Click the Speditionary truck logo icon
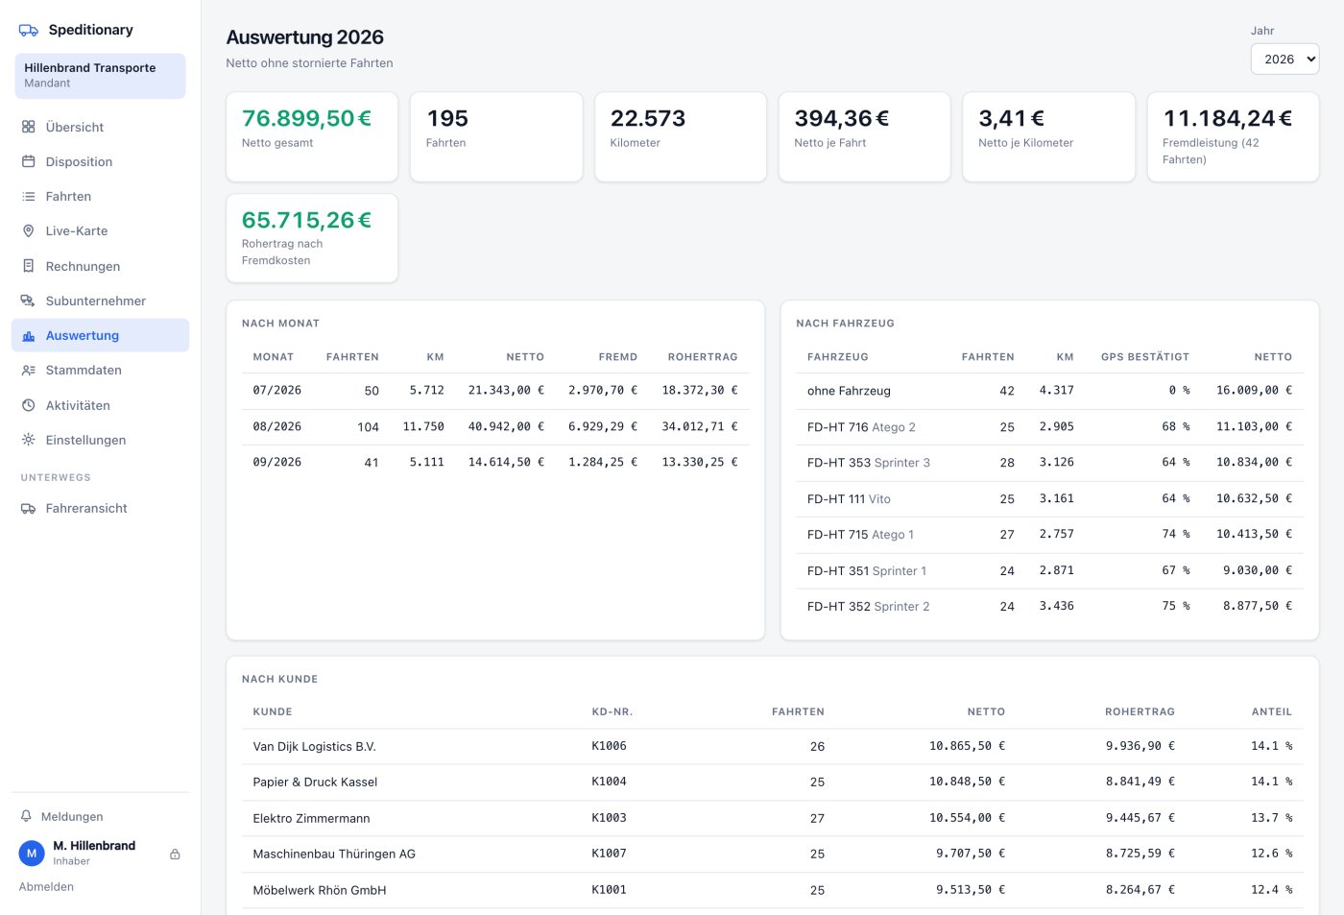1344x915 pixels. [29, 31]
